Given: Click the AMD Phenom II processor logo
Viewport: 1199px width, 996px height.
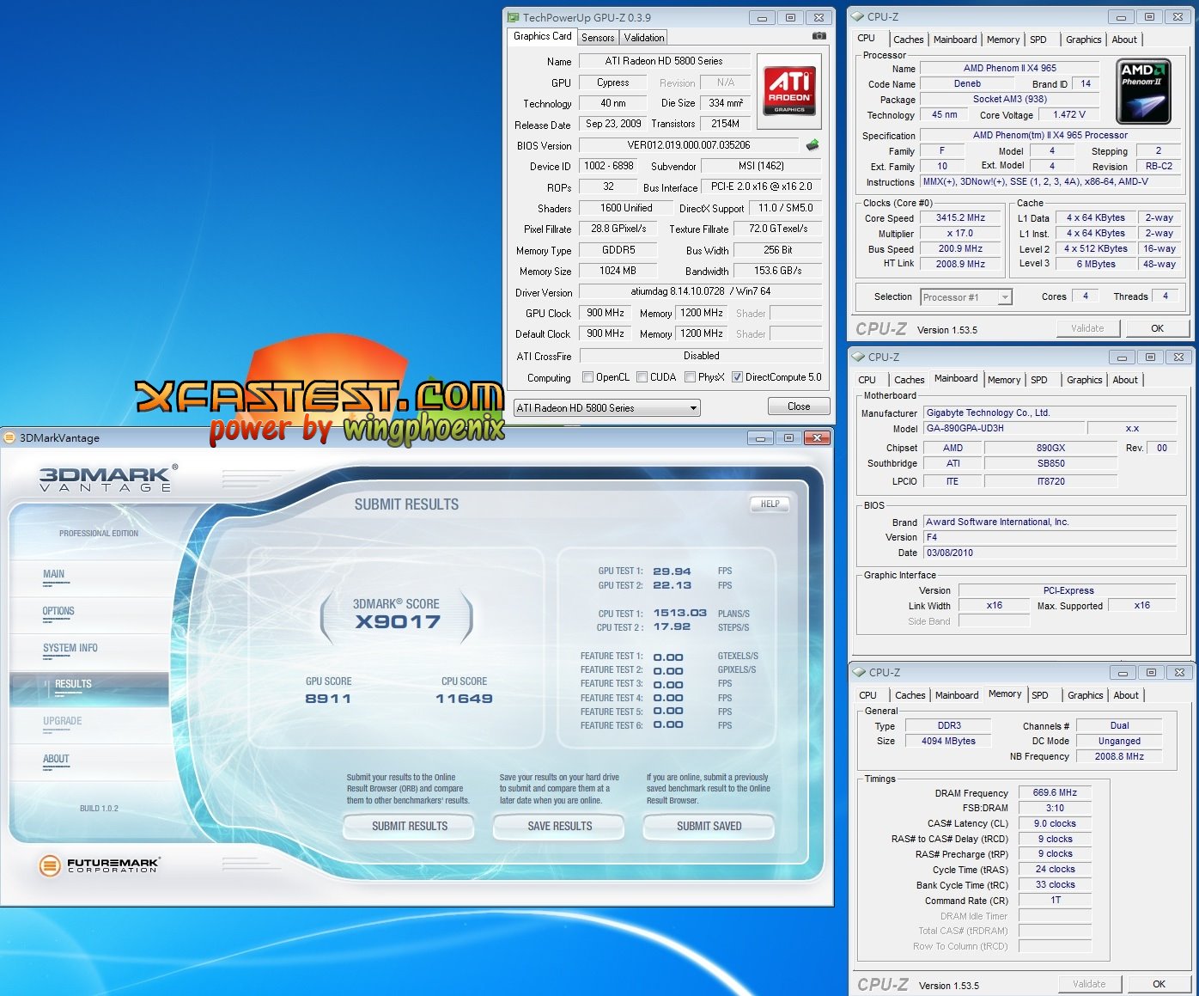Looking at the screenshot, I should pos(1143,91).
